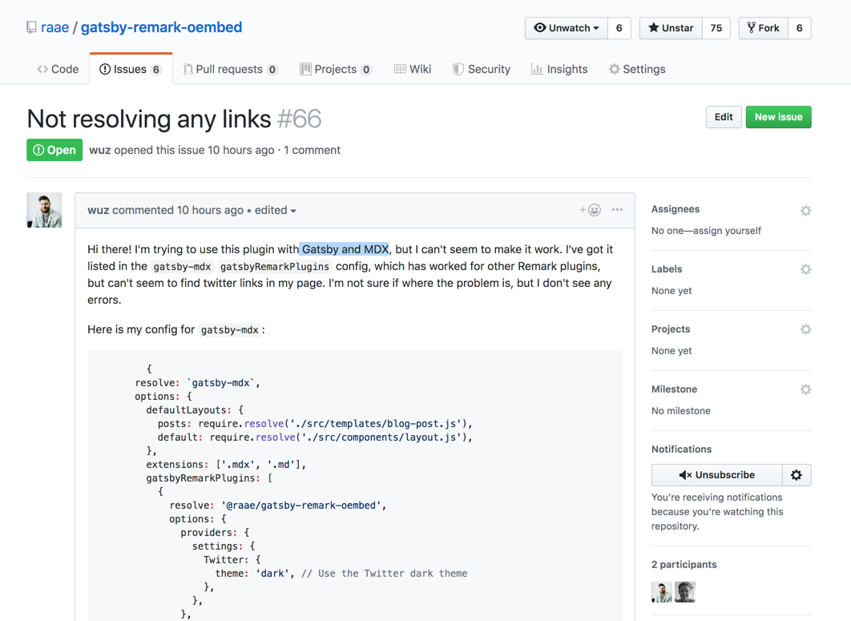The width and height of the screenshot is (851, 621).
Task: Open the gatsby-remark-oembed repository link
Action: [x=161, y=27]
